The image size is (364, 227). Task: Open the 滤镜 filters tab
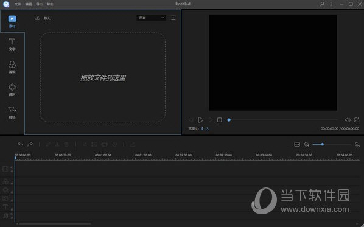(12, 67)
